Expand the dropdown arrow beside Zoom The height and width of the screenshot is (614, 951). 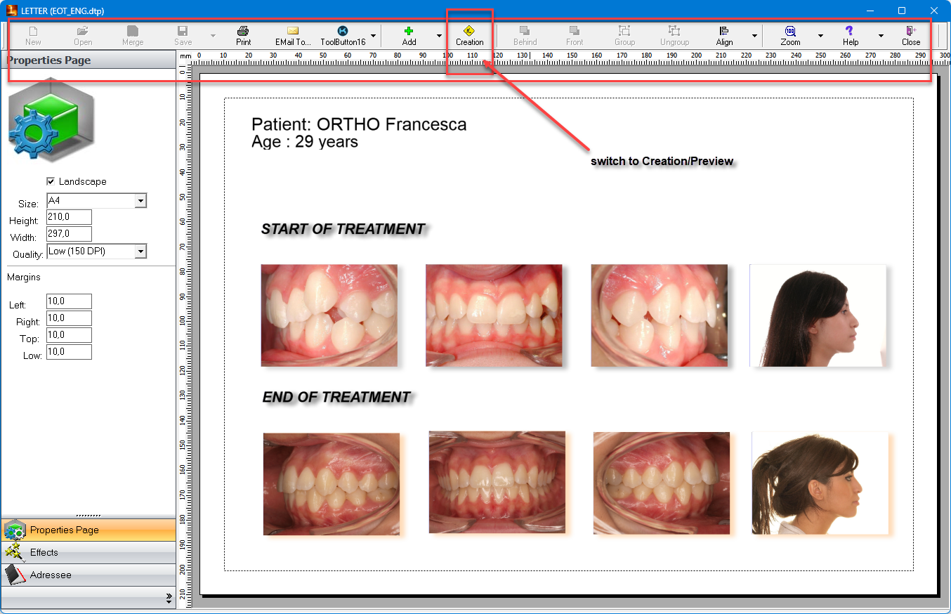tap(820, 36)
